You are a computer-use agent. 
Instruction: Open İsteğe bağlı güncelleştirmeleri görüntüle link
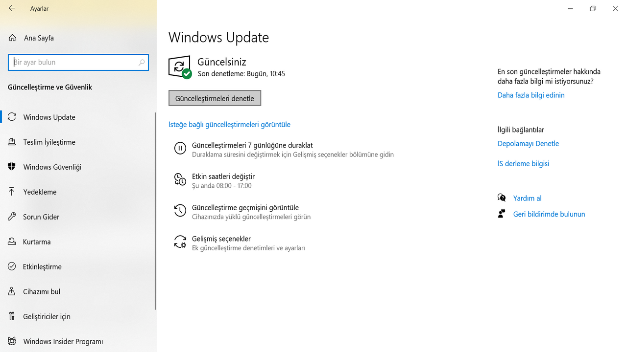point(229,125)
